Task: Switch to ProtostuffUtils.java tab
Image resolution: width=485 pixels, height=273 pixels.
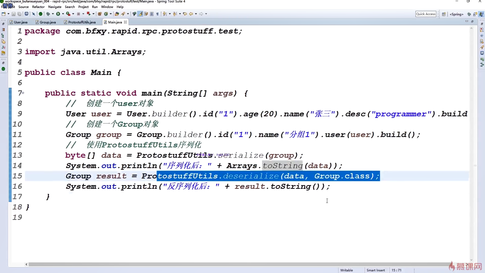Action: pos(82,22)
